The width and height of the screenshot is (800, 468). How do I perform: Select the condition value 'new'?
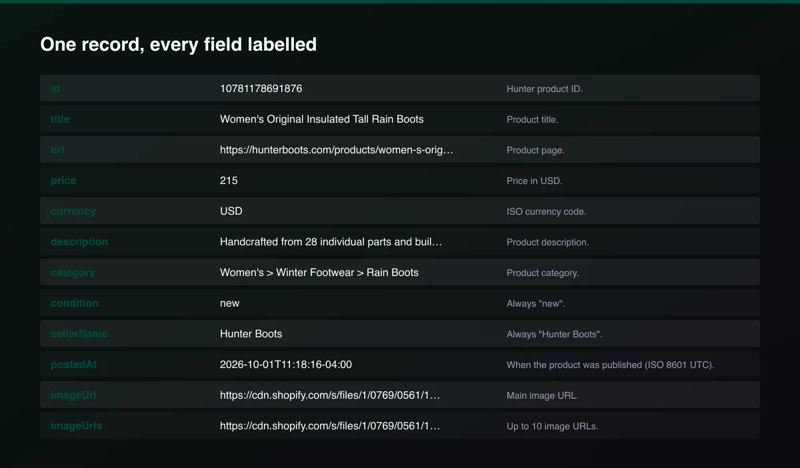pos(230,303)
